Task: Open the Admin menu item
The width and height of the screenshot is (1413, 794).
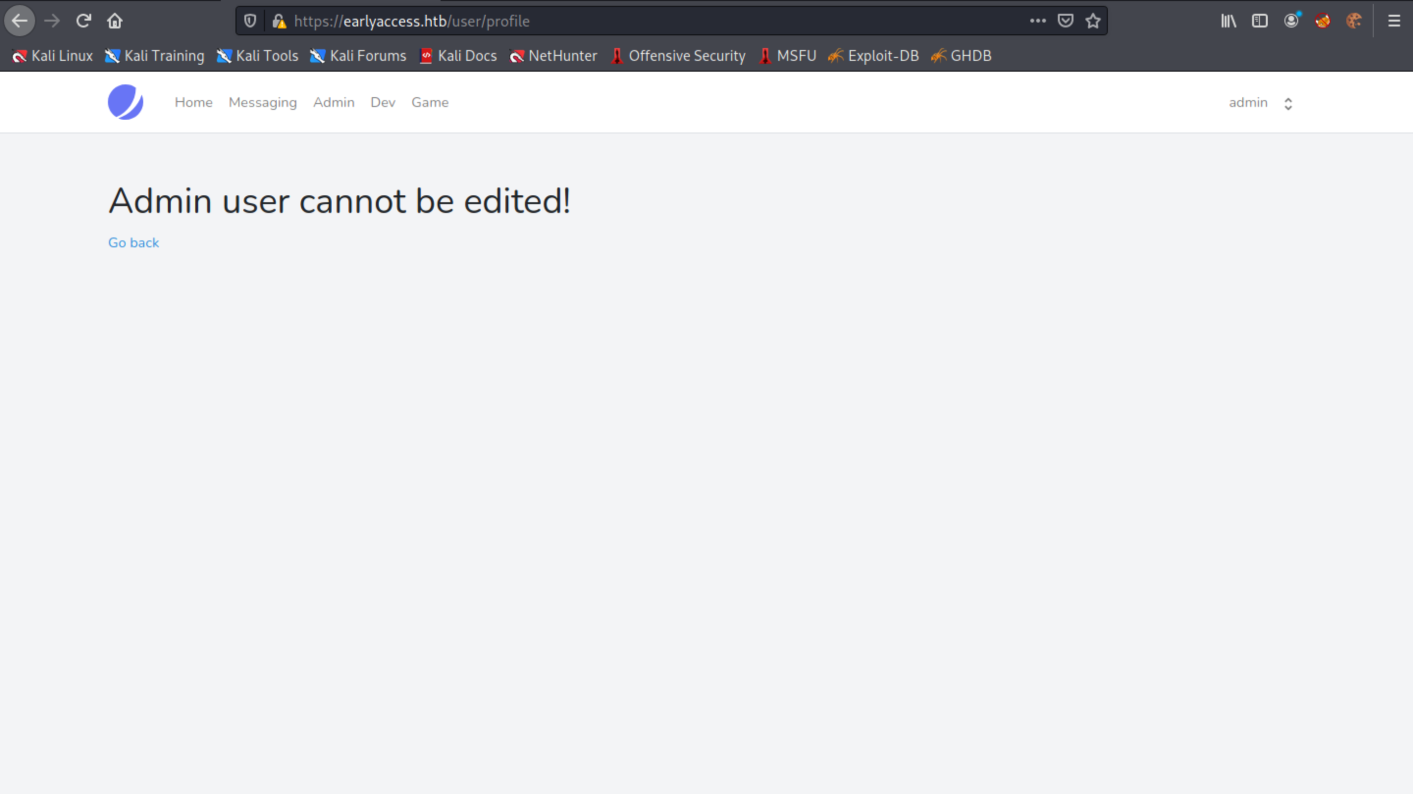Action: (x=334, y=103)
